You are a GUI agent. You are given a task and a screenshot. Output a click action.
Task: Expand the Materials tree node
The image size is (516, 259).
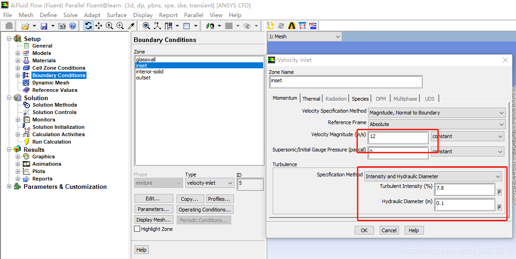[18, 60]
